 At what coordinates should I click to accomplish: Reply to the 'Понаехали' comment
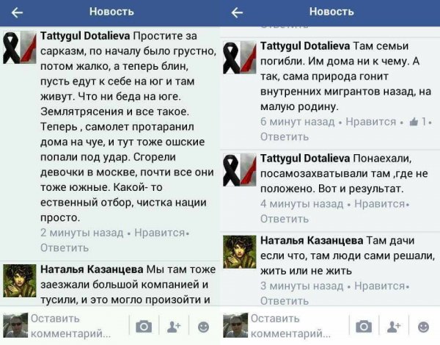(x=285, y=219)
